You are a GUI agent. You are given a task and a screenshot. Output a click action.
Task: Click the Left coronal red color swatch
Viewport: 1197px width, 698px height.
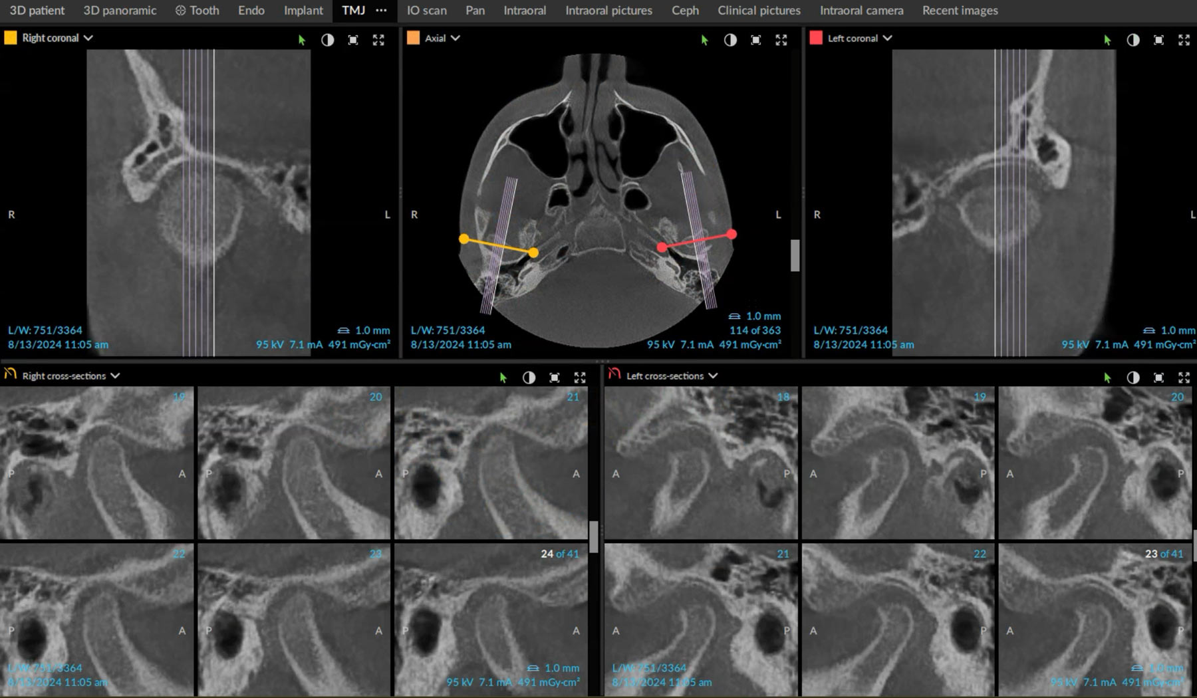(x=816, y=38)
